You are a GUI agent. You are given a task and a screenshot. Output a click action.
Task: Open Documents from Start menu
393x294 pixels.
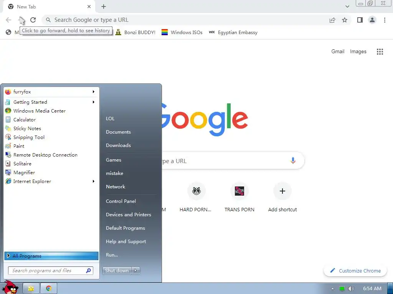click(x=118, y=132)
